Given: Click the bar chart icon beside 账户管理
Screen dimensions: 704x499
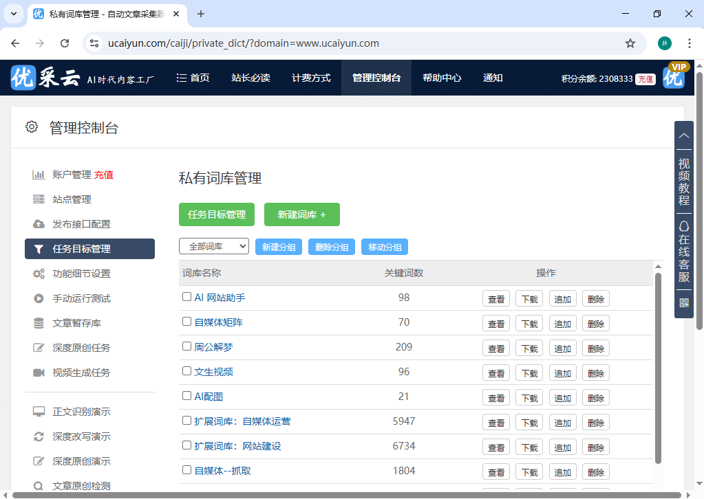Looking at the screenshot, I should [39, 175].
